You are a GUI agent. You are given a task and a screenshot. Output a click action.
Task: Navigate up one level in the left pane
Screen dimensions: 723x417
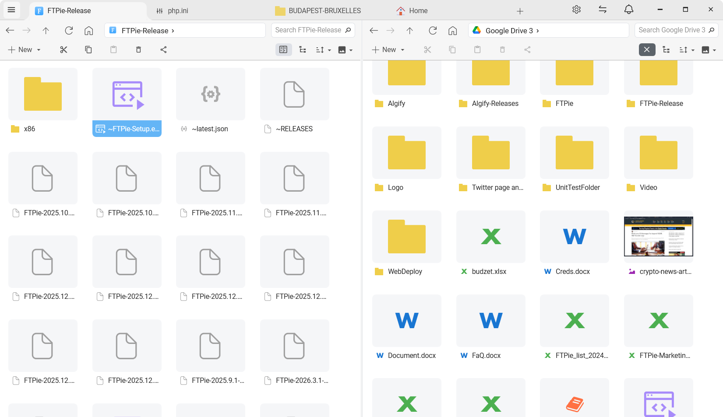tap(46, 30)
